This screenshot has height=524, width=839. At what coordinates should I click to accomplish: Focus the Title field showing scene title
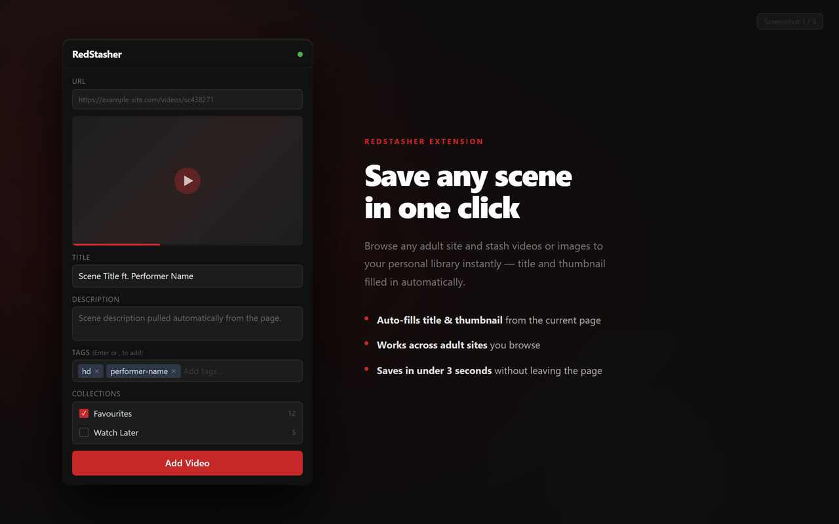pyautogui.click(x=187, y=276)
